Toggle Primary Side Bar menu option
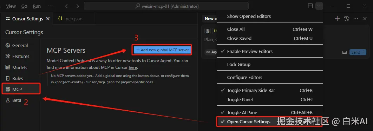Image resolution: width=373 pixels, height=131 pixels. tap(270, 90)
